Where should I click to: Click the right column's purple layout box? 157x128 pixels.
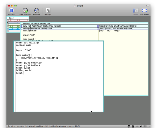(98, 26)
